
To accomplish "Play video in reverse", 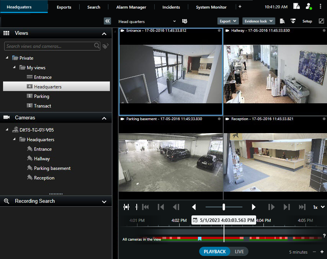I will [194, 207].
